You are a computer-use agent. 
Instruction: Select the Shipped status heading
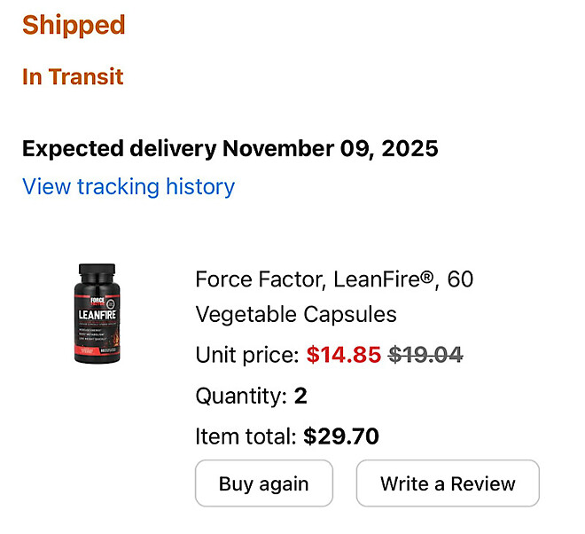click(74, 25)
